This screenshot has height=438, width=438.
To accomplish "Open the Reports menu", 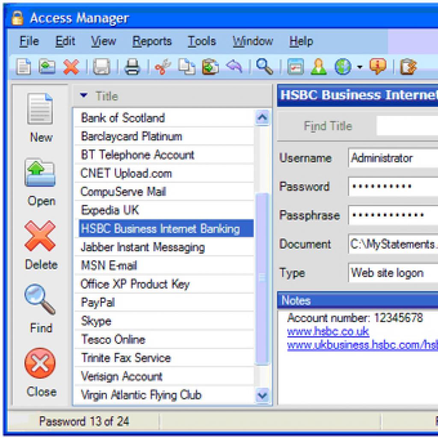I will point(152,41).
